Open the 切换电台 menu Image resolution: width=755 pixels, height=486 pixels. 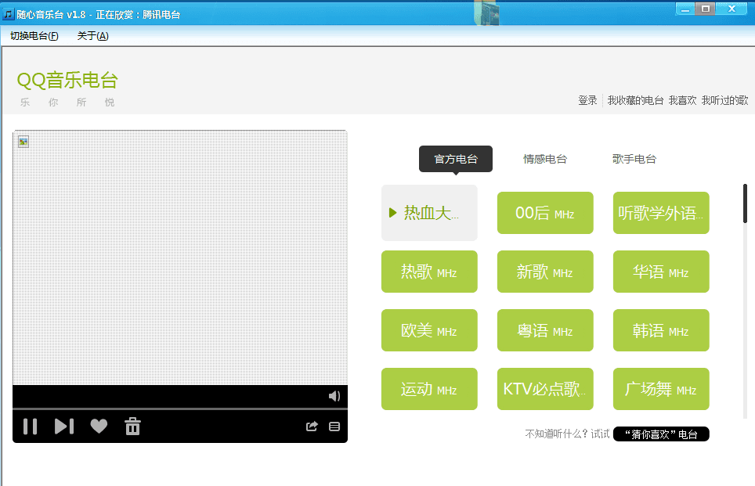[x=34, y=36]
